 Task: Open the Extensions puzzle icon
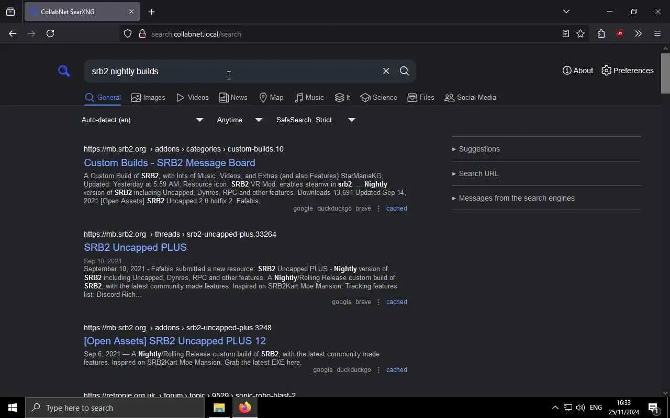(601, 34)
